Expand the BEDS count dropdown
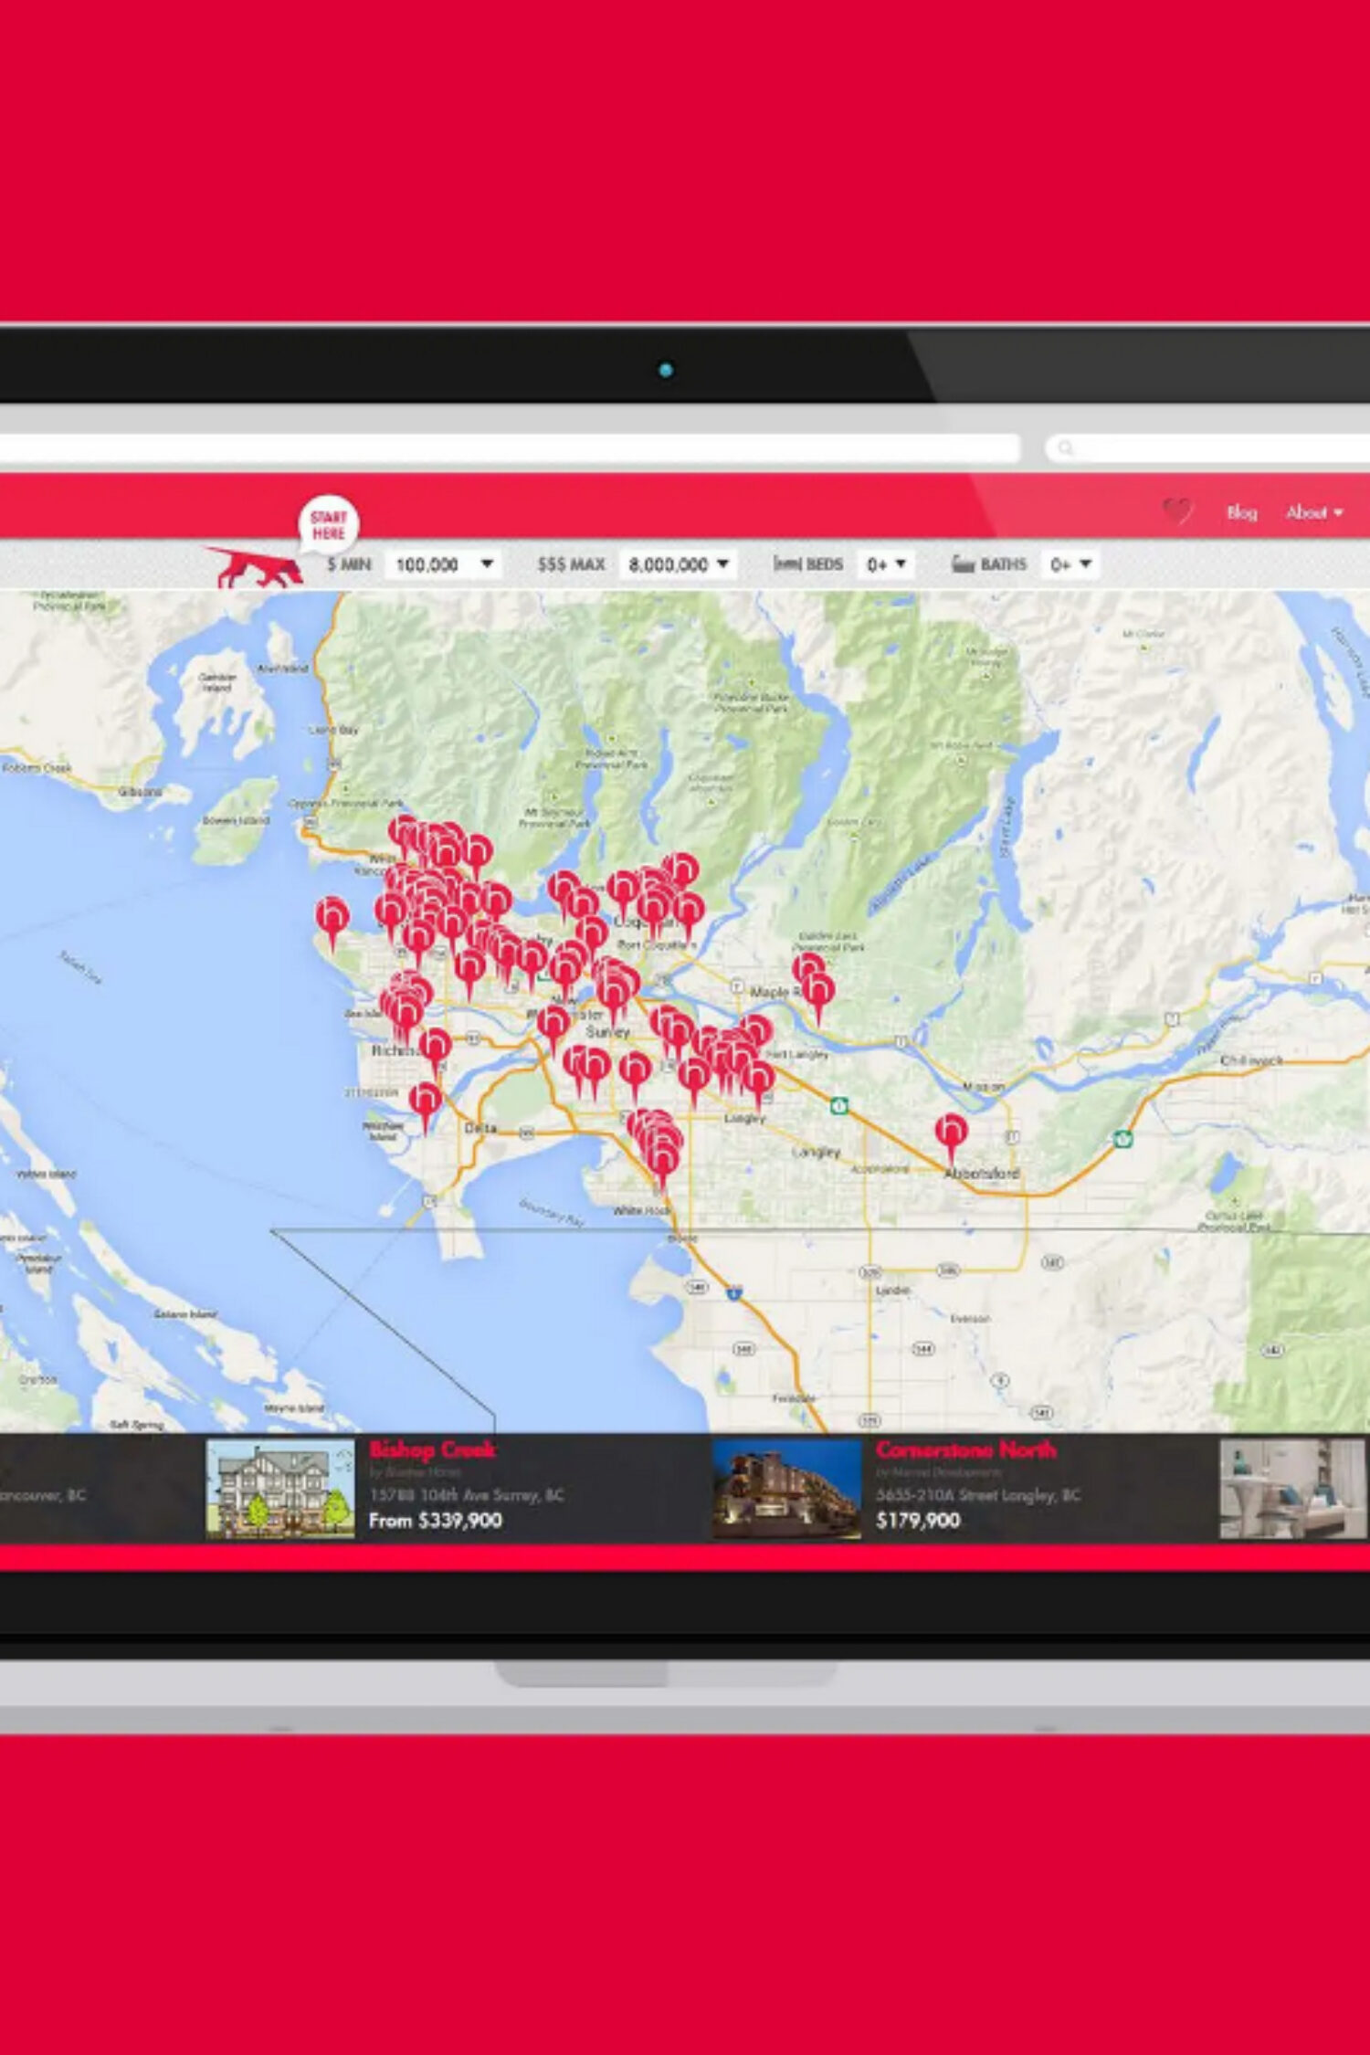1370x2055 pixels. click(x=886, y=564)
